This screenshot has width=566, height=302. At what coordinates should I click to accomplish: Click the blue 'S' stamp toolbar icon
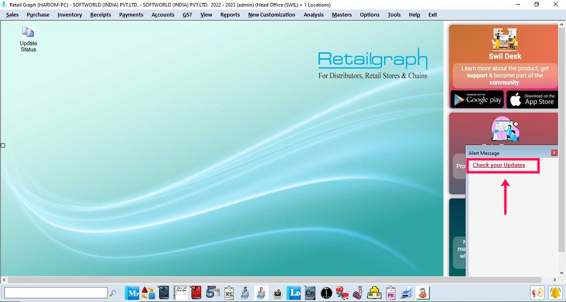click(245, 293)
